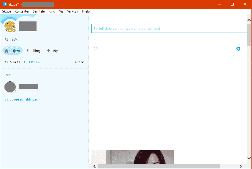252x169 pixels.
Task: Click the Skype logo in title bar
Action: click(x=5, y=4)
